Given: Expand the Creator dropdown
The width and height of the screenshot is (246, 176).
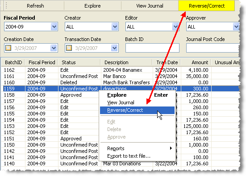Looking at the screenshot, I should [x=115, y=27].
